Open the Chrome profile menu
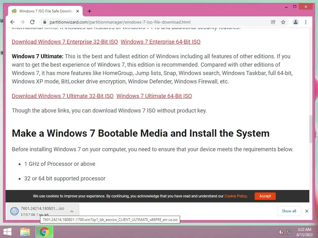 click(296, 22)
